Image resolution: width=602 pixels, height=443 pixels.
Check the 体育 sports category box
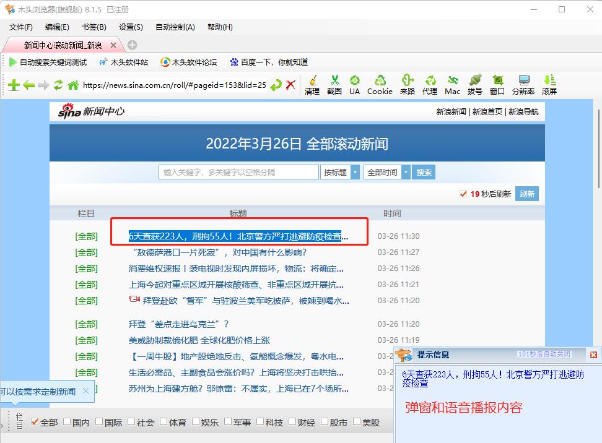(x=164, y=422)
